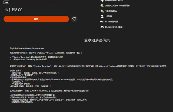Click the English/Chinese/Korean/Japanese Ver. line
Image resolution: width=173 pixels, height=112 pixels.
(27, 48)
